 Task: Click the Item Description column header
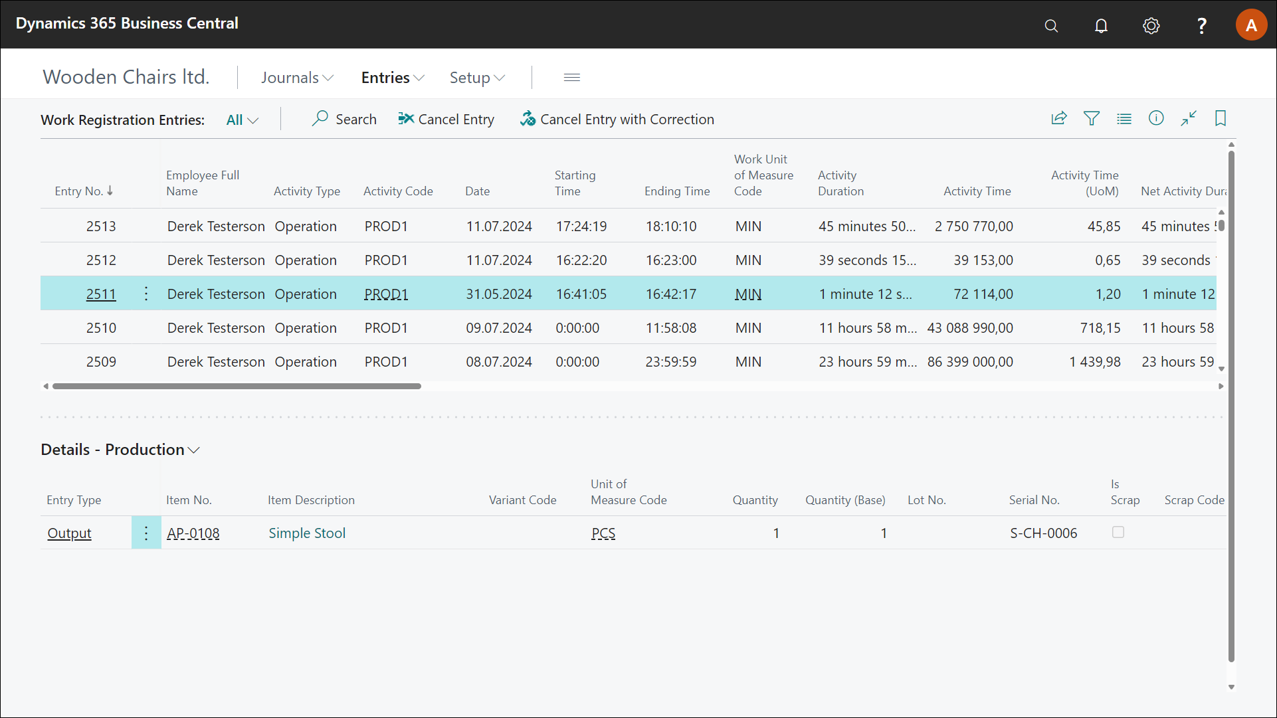click(311, 500)
